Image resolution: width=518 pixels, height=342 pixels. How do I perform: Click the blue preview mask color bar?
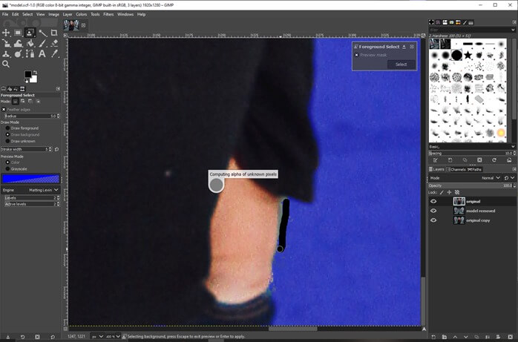click(30, 179)
